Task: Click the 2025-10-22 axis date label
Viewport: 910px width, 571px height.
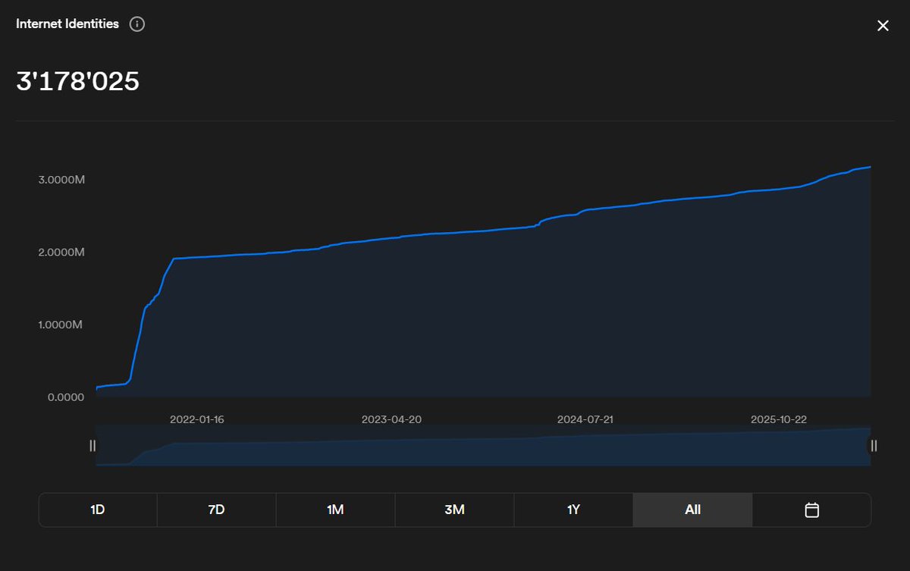Action: point(780,419)
